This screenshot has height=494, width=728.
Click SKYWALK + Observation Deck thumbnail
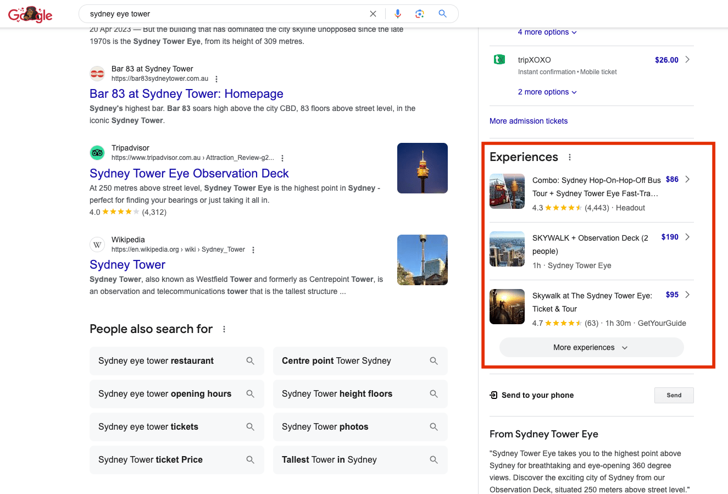pos(507,249)
